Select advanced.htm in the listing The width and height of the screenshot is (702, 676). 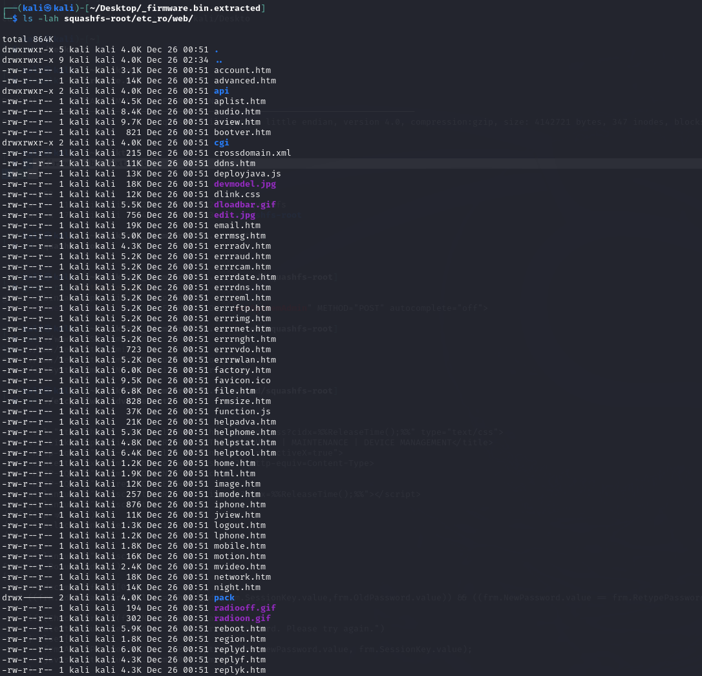click(x=245, y=81)
